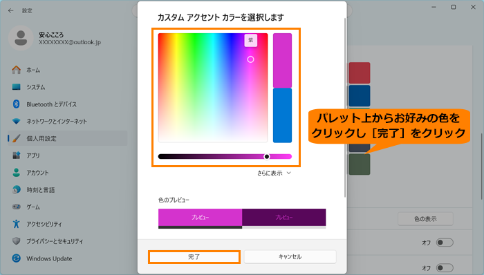Click the キャンセル button
Image resolution: width=484 pixels, height=275 pixels.
(290, 257)
